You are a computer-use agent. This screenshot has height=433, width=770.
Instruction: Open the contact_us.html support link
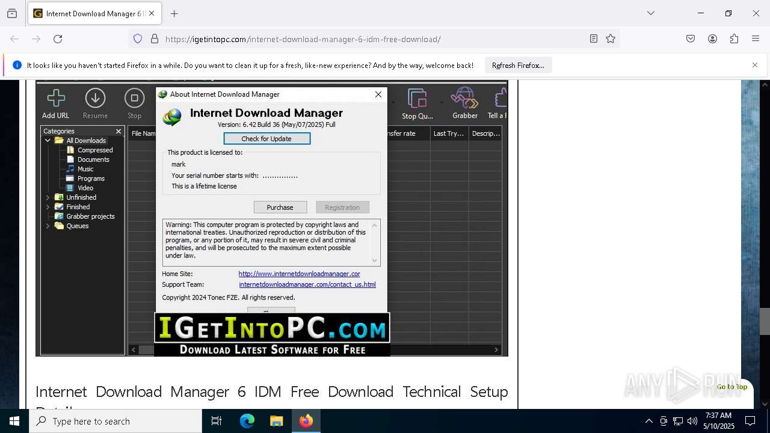(x=307, y=284)
